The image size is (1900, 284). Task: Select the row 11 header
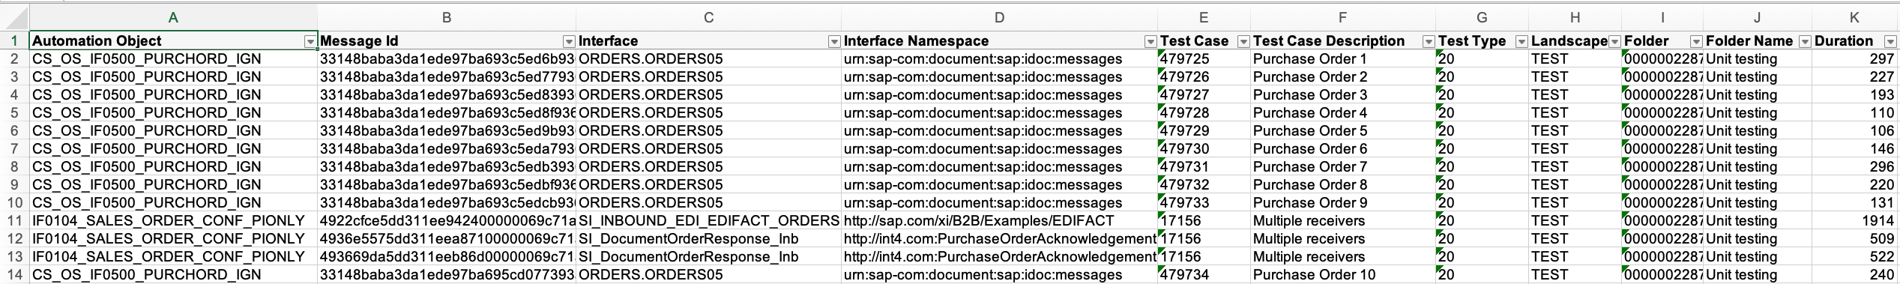pyautogui.click(x=14, y=221)
